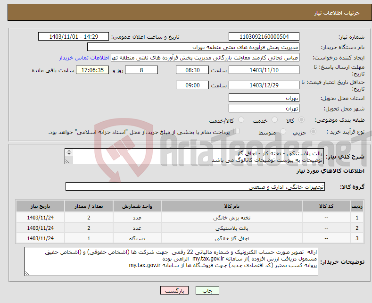Click the description box scroll up arrow
Viewport: 372px width, 303px height.
click(69, 151)
